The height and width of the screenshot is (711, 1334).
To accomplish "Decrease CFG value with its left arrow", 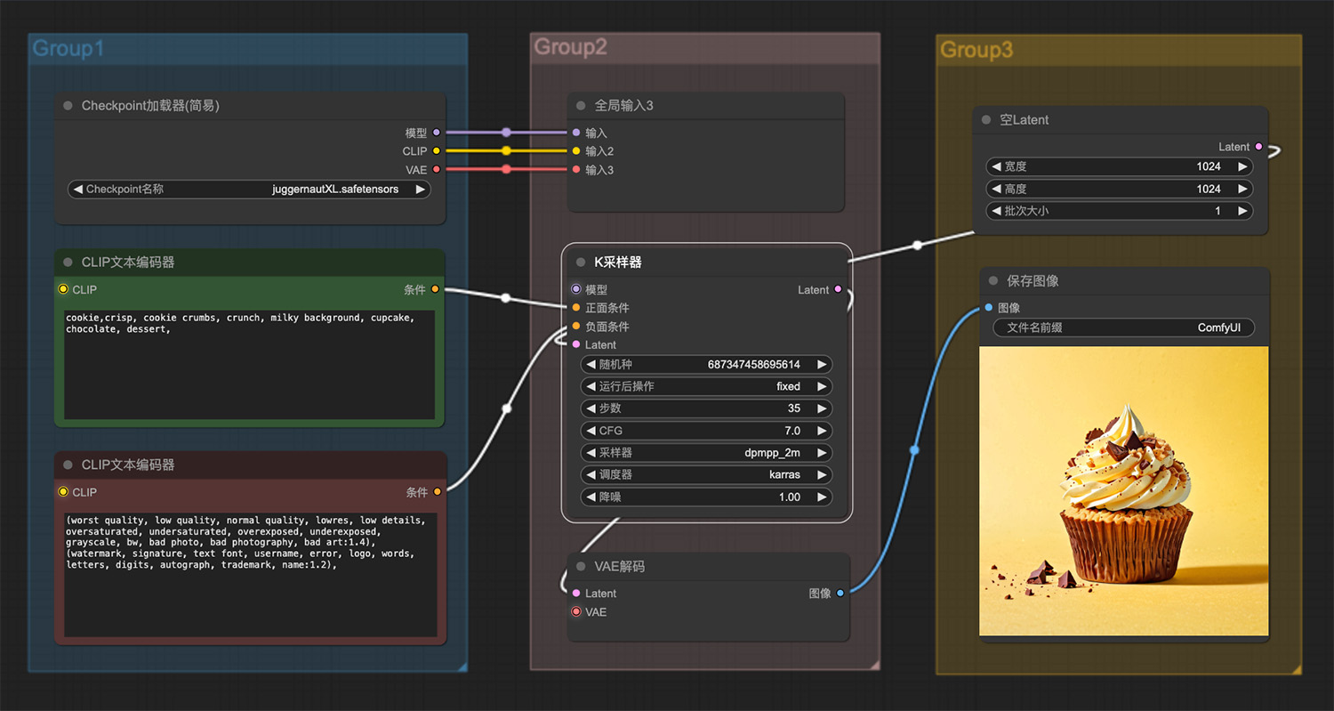I will coord(591,431).
